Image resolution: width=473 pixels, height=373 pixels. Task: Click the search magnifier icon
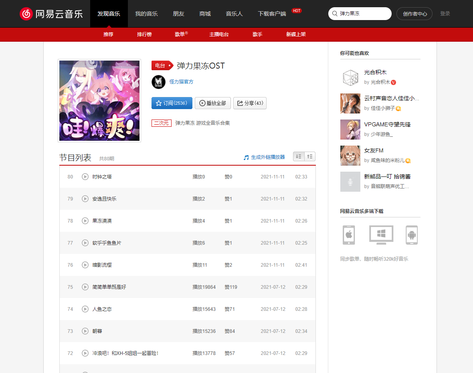(x=335, y=14)
